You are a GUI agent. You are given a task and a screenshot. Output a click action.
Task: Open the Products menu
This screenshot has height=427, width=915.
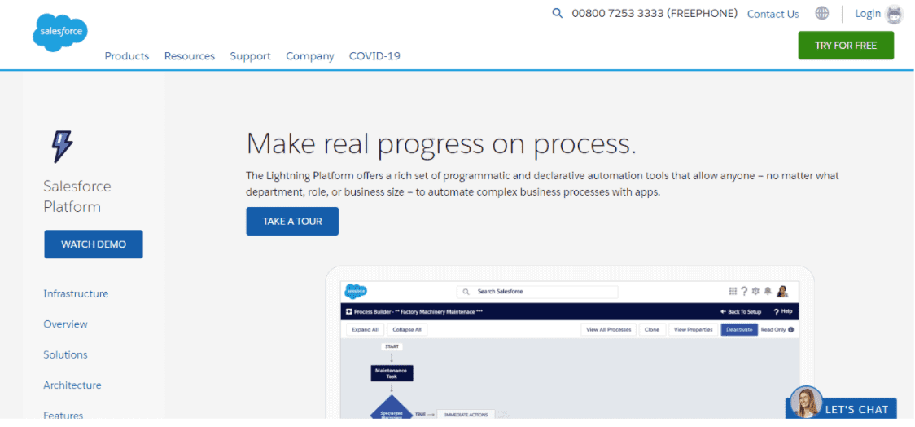click(127, 56)
